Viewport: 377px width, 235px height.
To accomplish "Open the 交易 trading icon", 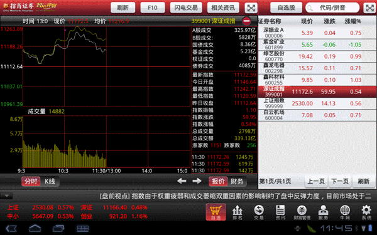I will tap(259, 212).
